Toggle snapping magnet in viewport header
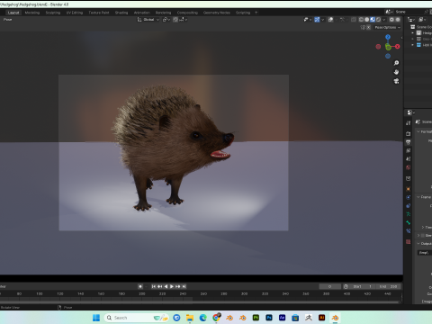The height and width of the screenshot is (324, 432). click(x=175, y=20)
